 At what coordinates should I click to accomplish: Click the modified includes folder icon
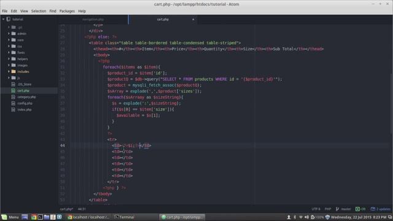click(14, 71)
